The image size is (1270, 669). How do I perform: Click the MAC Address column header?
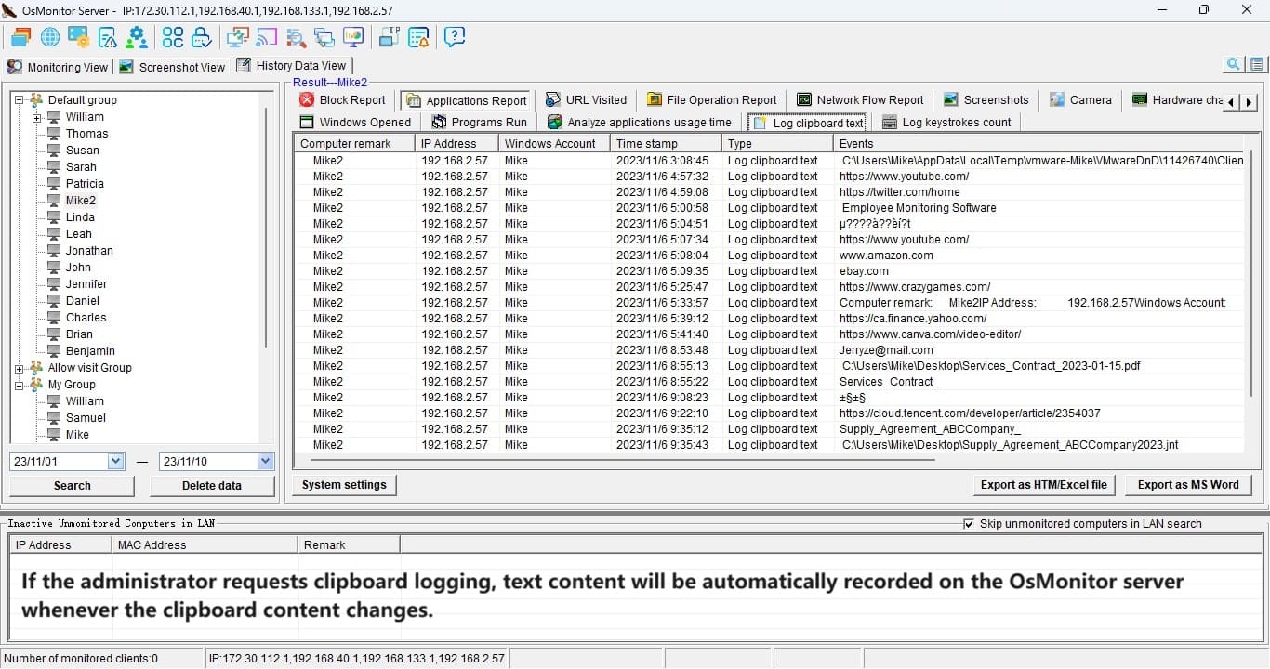tap(205, 545)
